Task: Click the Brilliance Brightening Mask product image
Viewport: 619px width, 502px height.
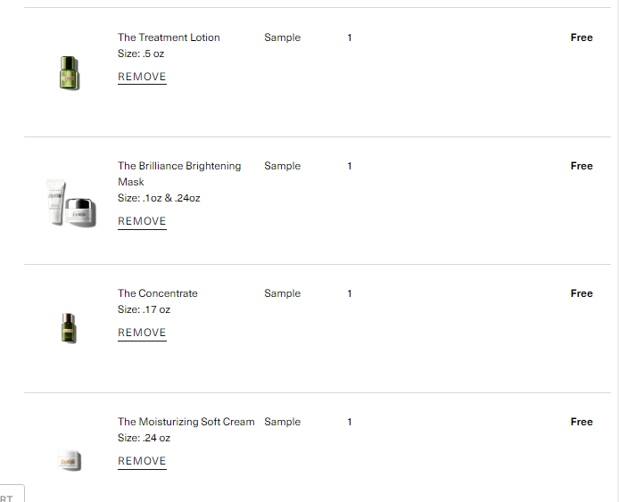Action: [x=71, y=203]
